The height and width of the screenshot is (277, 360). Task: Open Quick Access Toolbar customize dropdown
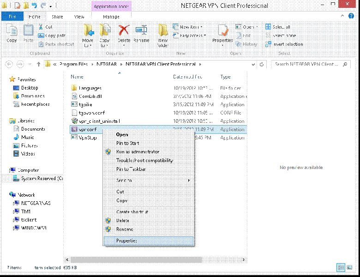(51, 6)
